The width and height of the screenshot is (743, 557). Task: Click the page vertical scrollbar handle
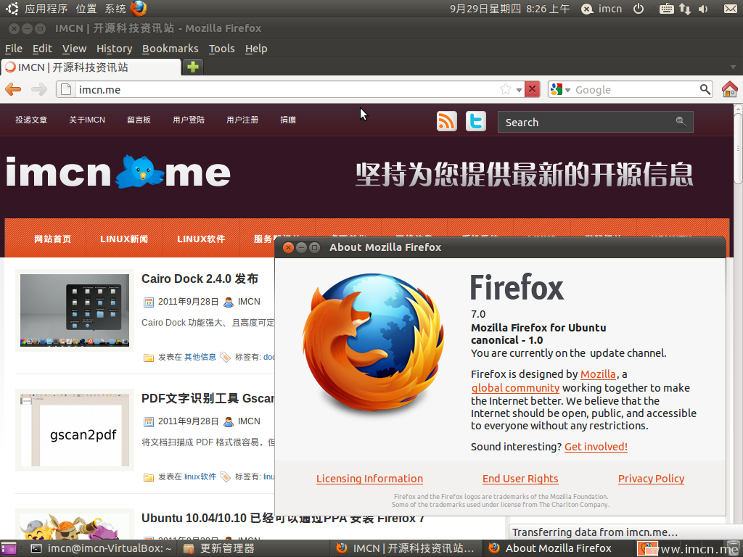click(x=738, y=148)
